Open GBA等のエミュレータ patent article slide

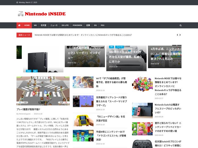point(127,58)
